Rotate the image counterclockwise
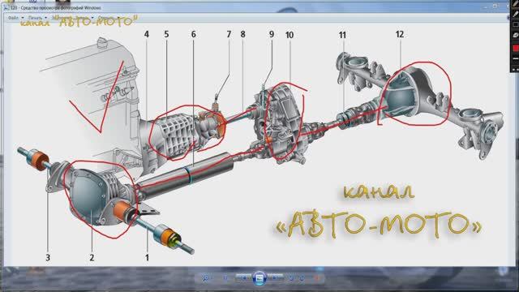This screenshot has width=519, height=292. (x=291, y=278)
